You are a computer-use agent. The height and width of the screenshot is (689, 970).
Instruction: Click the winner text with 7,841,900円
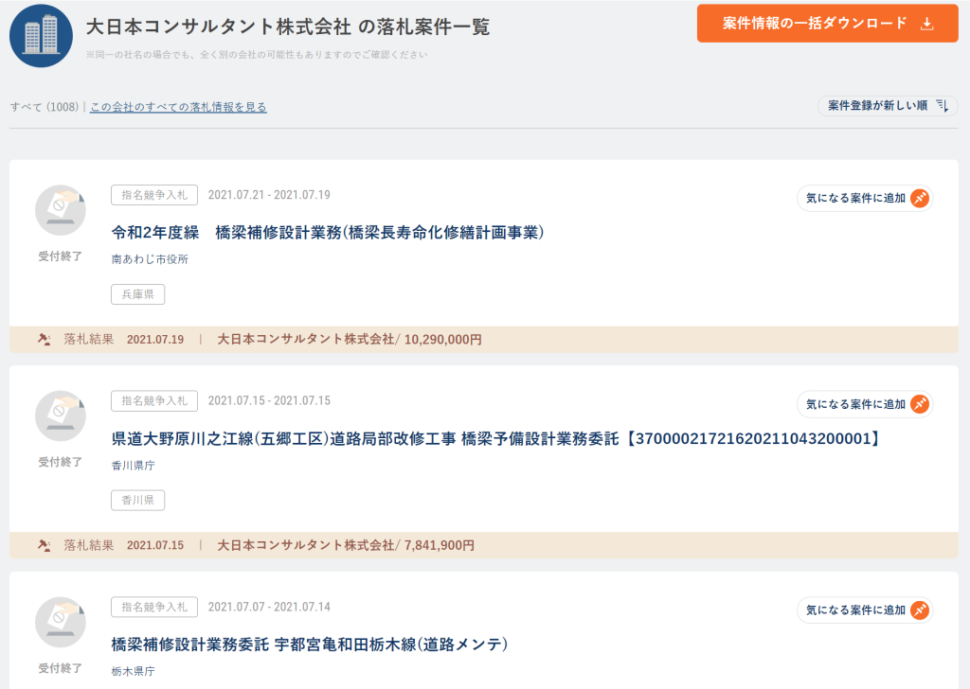tap(346, 545)
